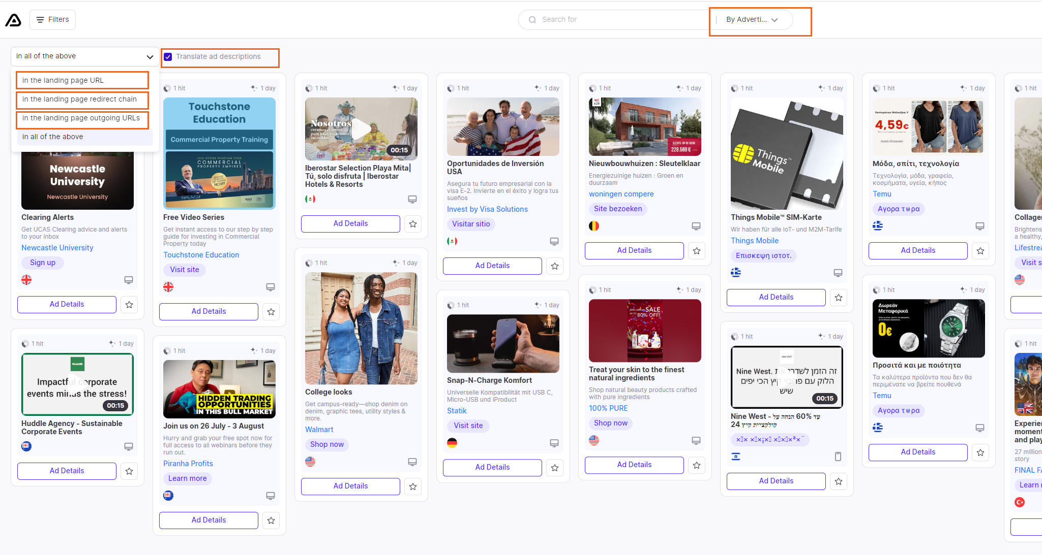This screenshot has width=1042, height=555.
Task: Open the Newcastle University advertiser link
Action: [57, 248]
